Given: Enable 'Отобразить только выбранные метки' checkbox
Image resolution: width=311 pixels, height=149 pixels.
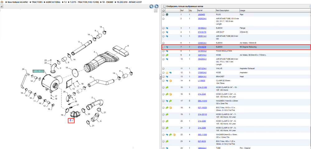Looking at the screenshot, I should click(x=164, y=7).
